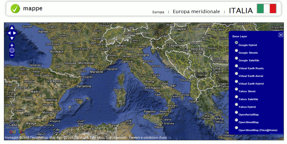This screenshot has height=144, width=287.
Task: Click the Google logo on map
Action: pos(13,132)
